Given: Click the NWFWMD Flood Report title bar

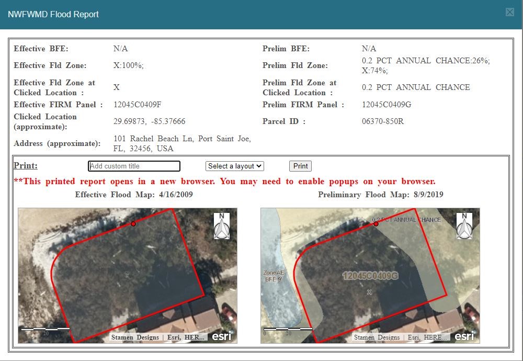Looking at the screenshot, I should pos(209,14).
